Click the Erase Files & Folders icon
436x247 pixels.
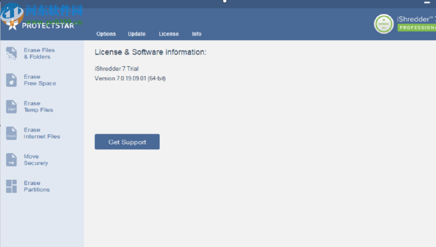(11, 54)
